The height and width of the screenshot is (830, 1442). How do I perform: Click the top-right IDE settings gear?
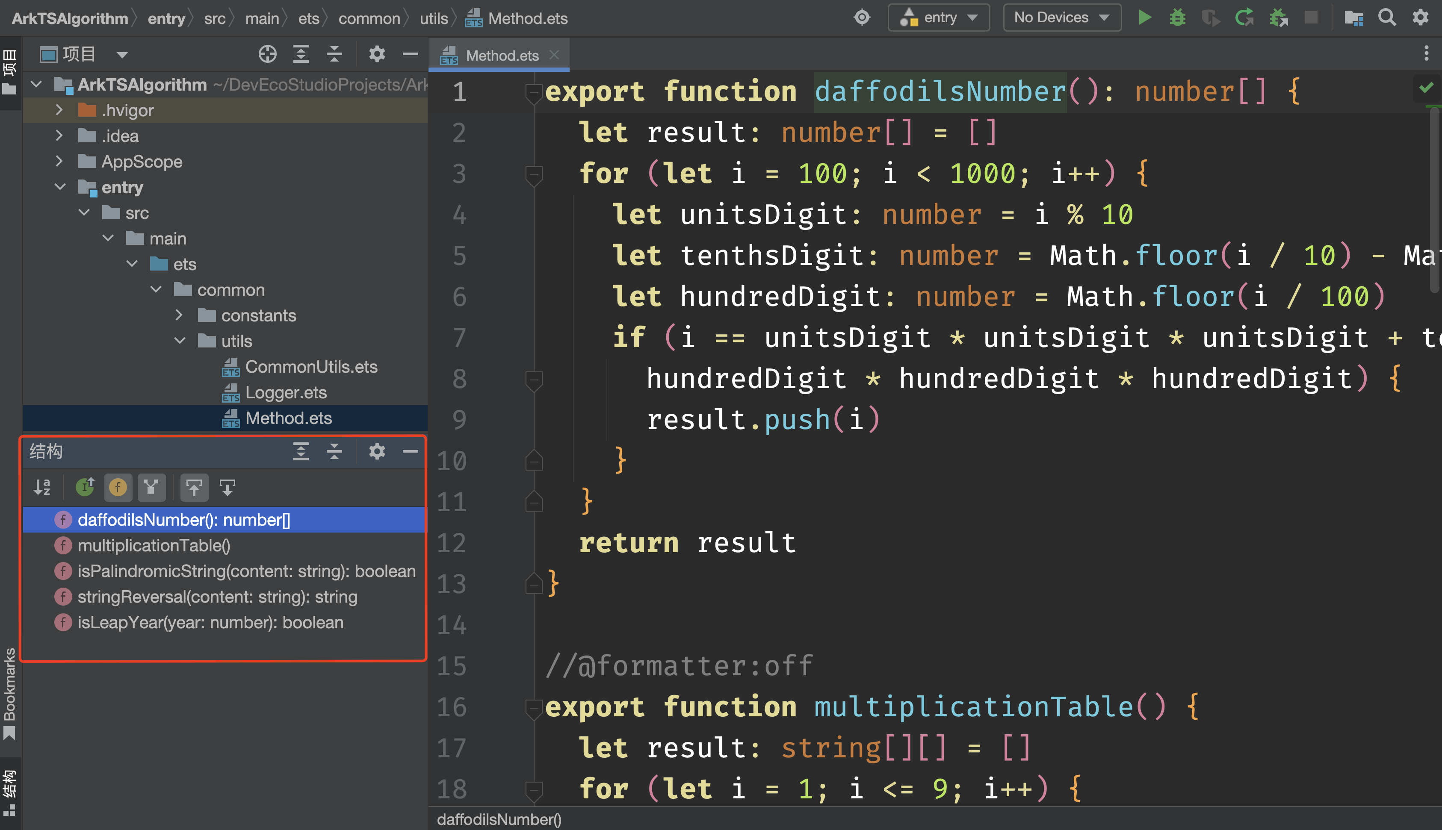click(x=1420, y=18)
